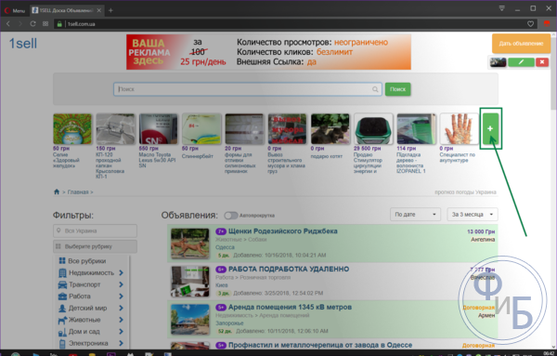
Task: Expand Животные chevron arrow
Action: click(x=121, y=320)
